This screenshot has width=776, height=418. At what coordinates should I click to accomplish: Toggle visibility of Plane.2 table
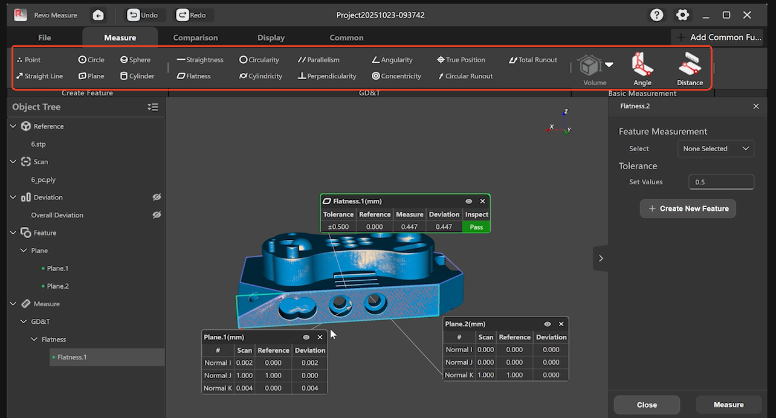(x=547, y=324)
